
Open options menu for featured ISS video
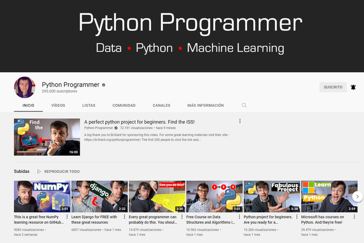(x=240, y=121)
